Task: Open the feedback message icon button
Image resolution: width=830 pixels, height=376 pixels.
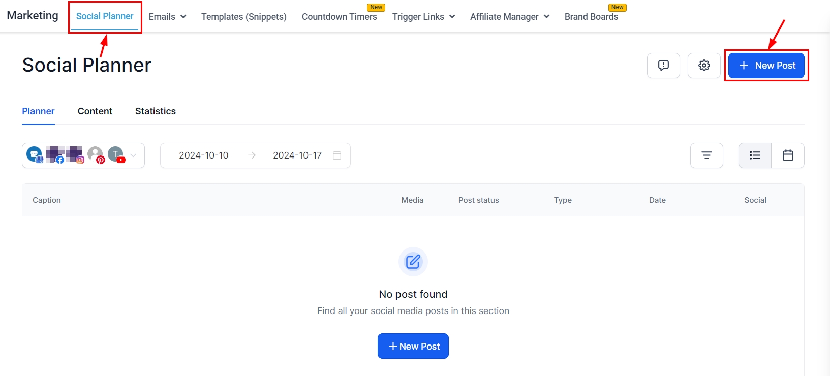Action: click(x=663, y=66)
